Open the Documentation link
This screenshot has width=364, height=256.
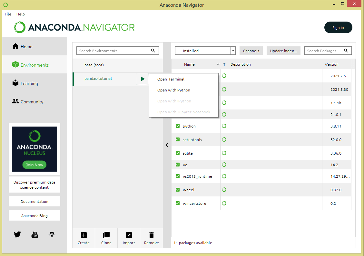click(34, 202)
